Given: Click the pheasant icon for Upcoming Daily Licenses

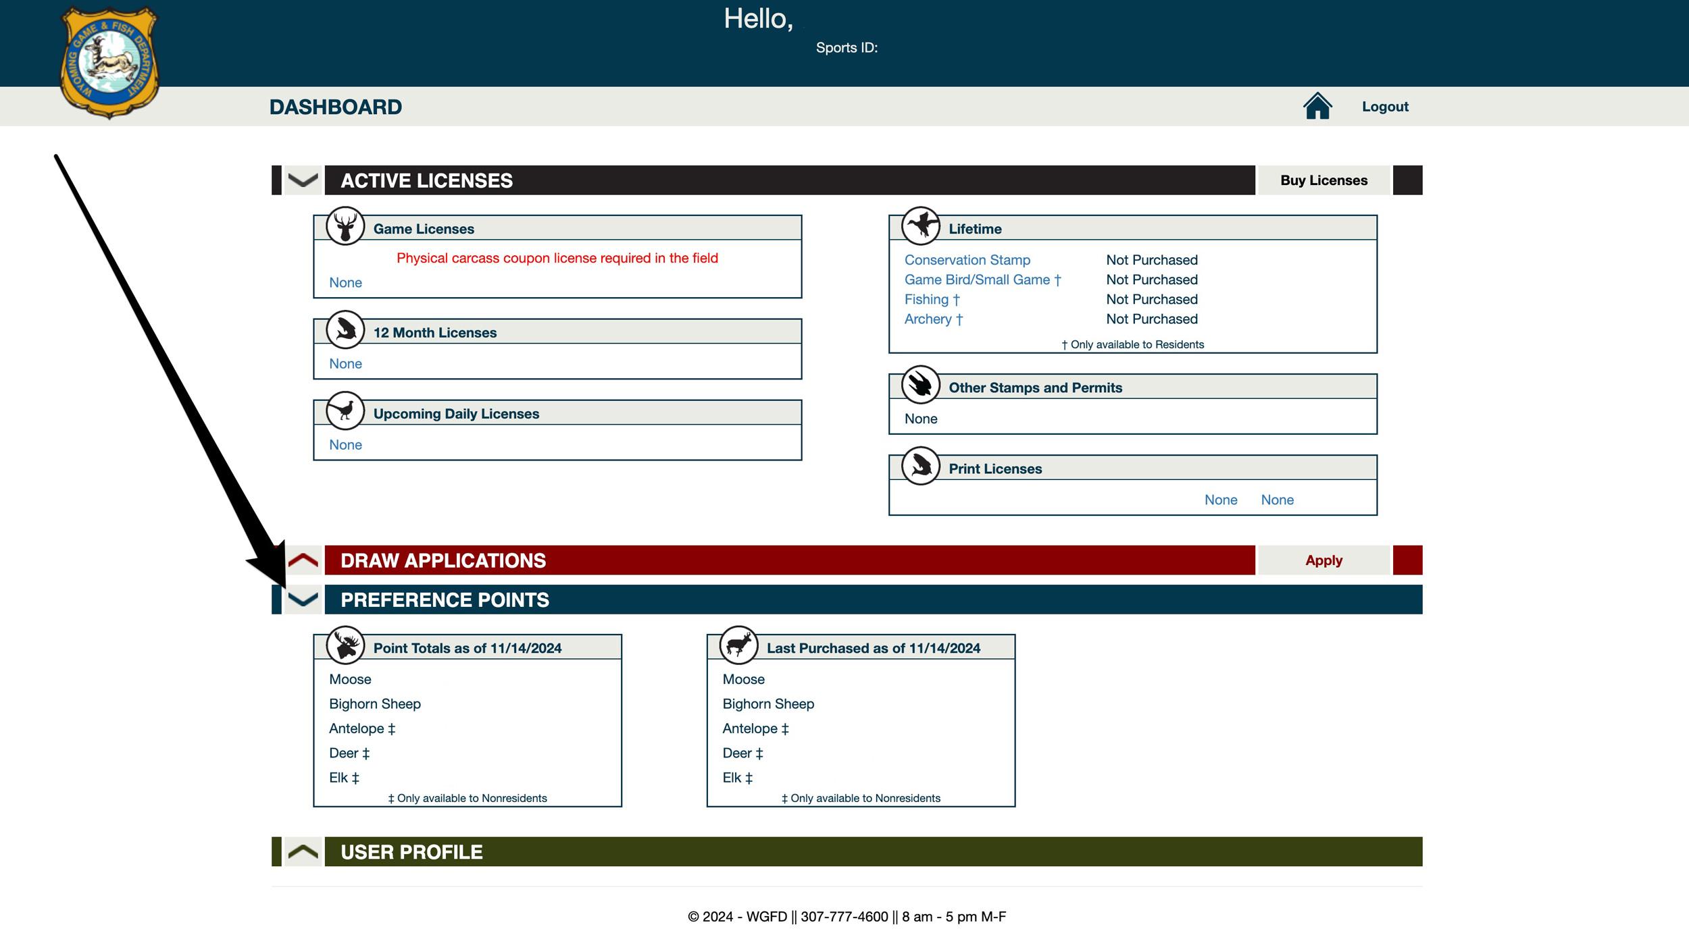Looking at the screenshot, I should point(346,413).
